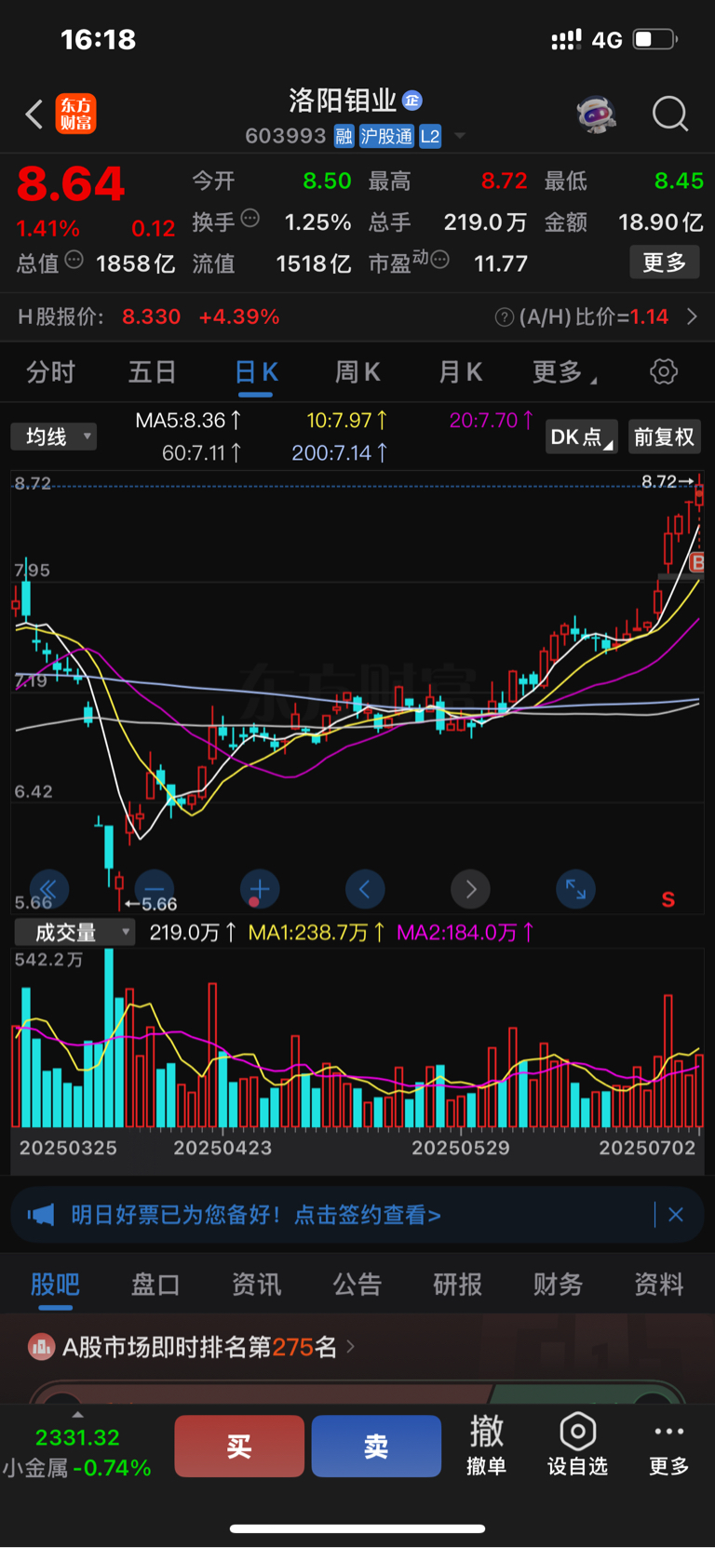Open 成交量 sub-indicator dropdown
Screen dimensions: 715x1548
pyautogui.click(x=74, y=932)
